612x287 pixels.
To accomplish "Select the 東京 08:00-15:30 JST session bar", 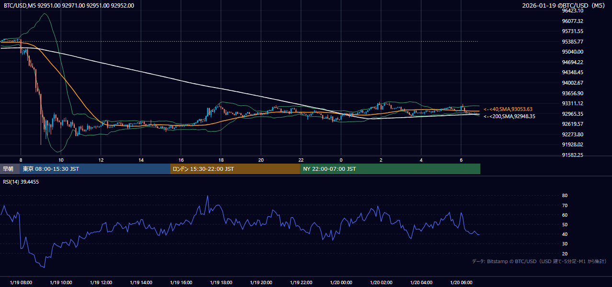I will (95, 169).
